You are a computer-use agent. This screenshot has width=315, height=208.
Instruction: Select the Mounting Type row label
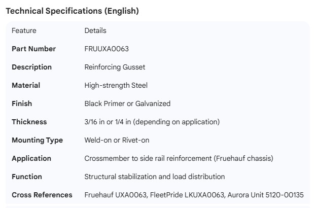click(37, 140)
